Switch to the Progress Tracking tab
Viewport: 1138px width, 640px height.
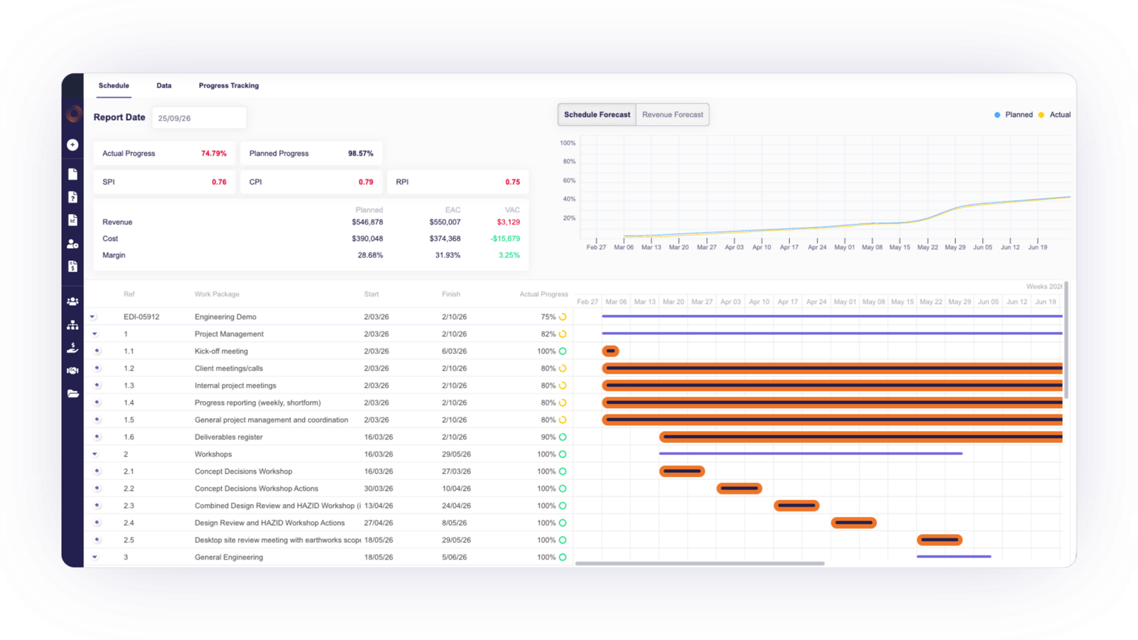[229, 85]
